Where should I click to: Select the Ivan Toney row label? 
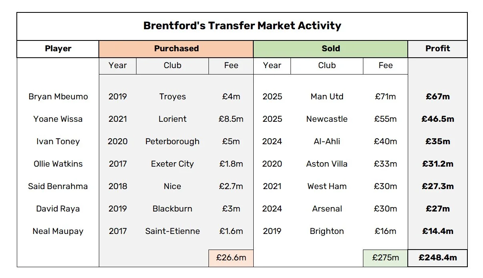click(58, 141)
